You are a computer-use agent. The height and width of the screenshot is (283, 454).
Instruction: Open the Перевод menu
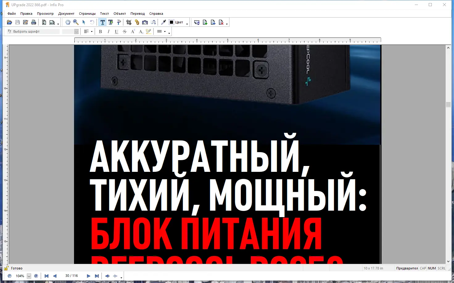click(138, 14)
